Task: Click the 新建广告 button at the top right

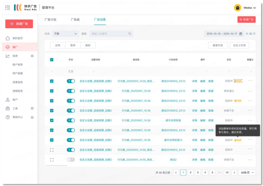Action: click(x=246, y=20)
